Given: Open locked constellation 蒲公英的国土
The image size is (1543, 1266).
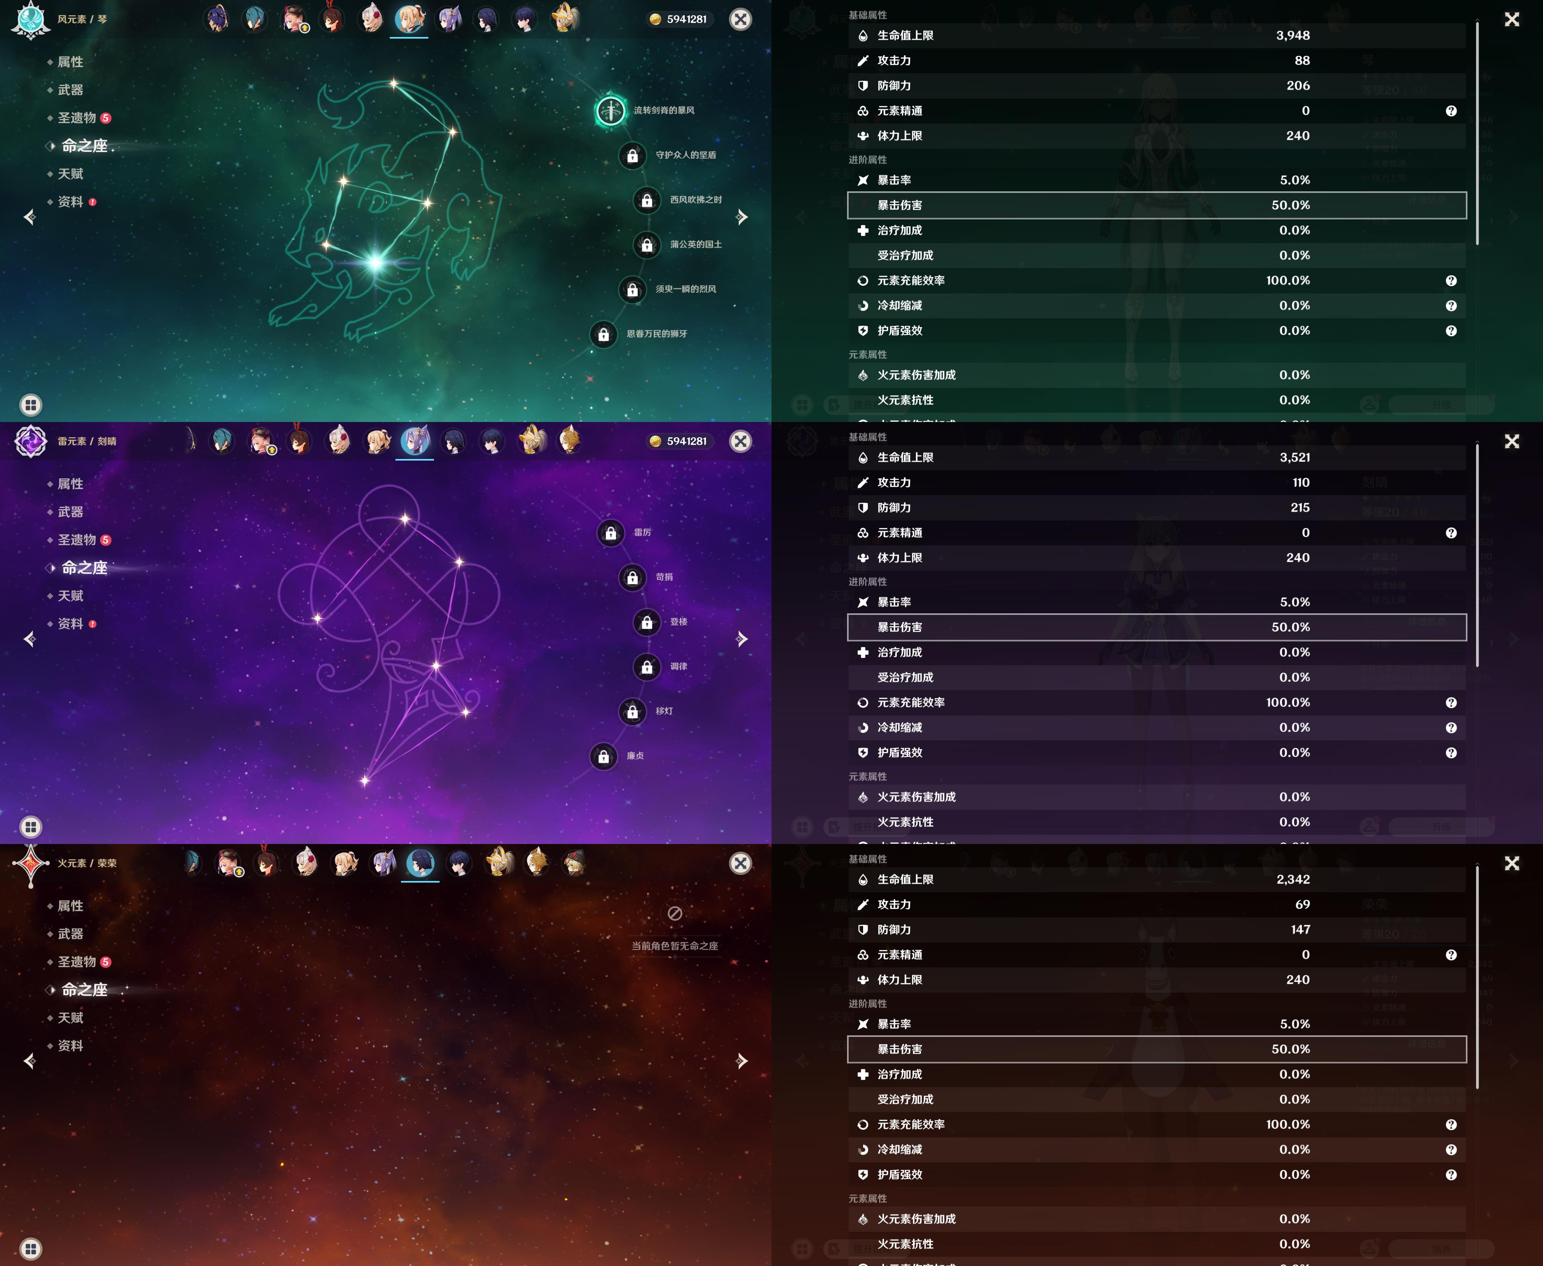Looking at the screenshot, I should (647, 245).
